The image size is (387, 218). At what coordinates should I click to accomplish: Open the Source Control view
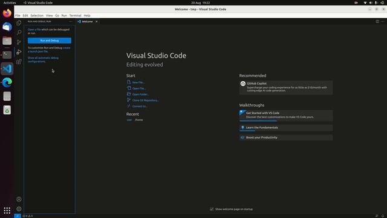click(x=19, y=42)
